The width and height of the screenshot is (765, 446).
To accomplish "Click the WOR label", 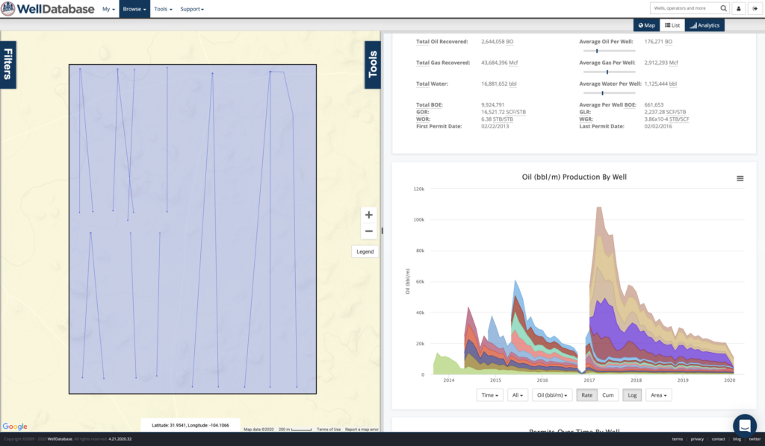I will pyautogui.click(x=423, y=119).
